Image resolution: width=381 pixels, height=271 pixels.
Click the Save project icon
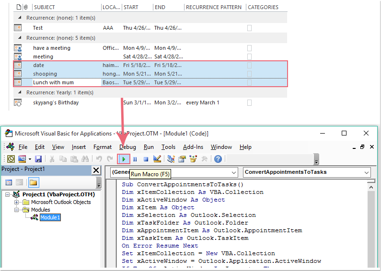point(38,159)
